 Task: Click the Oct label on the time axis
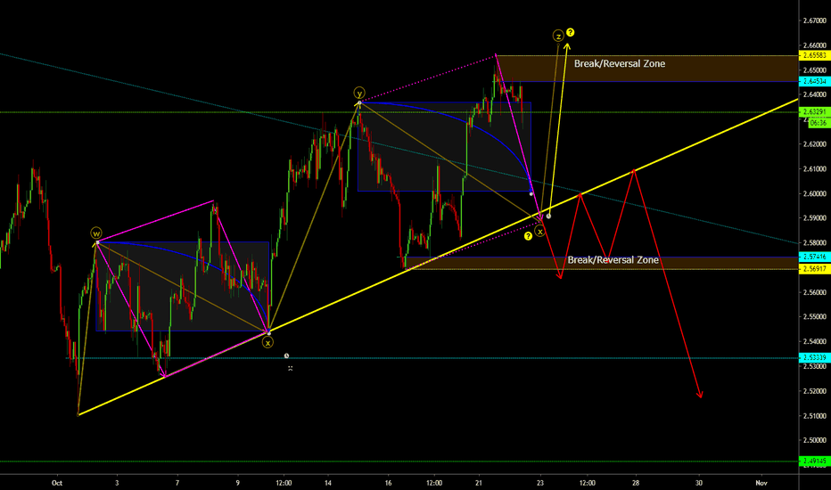57,483
